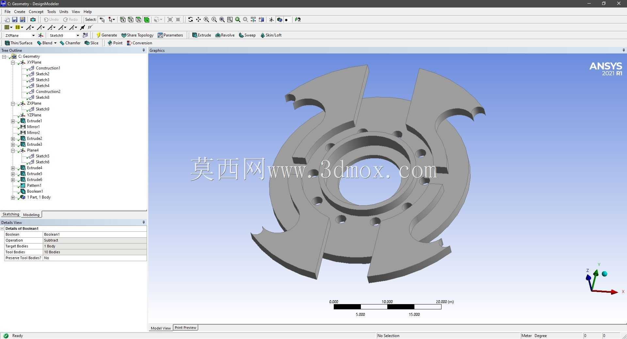The height and width of the screenshot is (339, 627).
Task: Click the Preserve Tool Bodies value field
Action: (95, 258)
